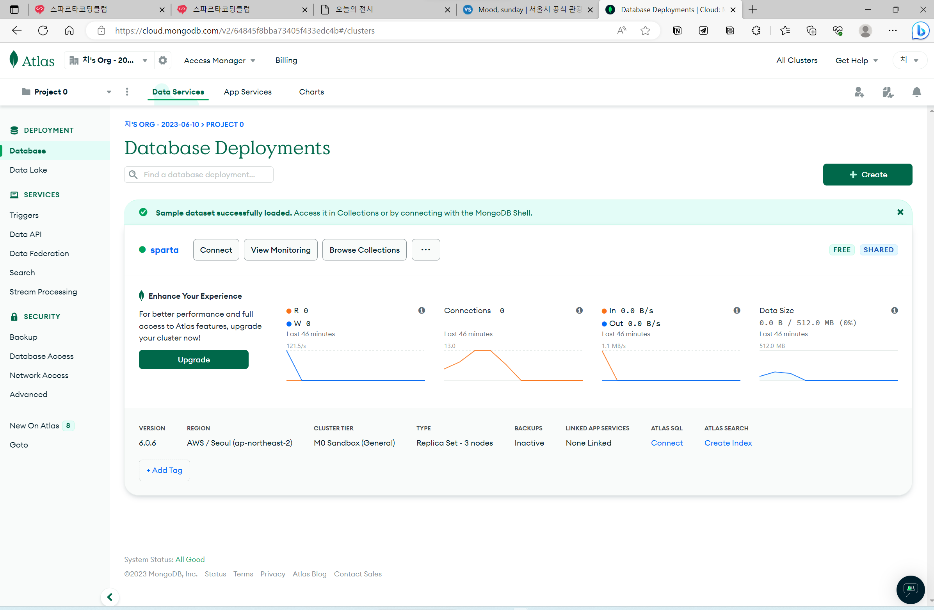
Task: Open Network Access in the sidebar
Action: (x=39, y=375)
